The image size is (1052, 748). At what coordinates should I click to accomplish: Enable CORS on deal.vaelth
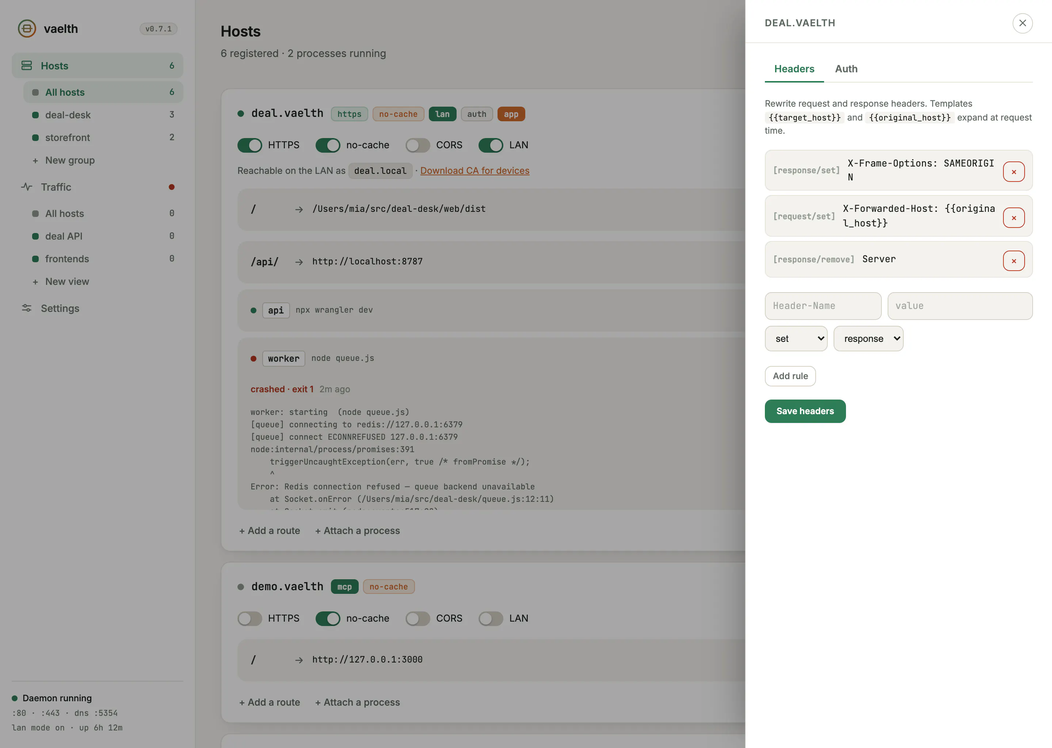click(x=417, y=145)
